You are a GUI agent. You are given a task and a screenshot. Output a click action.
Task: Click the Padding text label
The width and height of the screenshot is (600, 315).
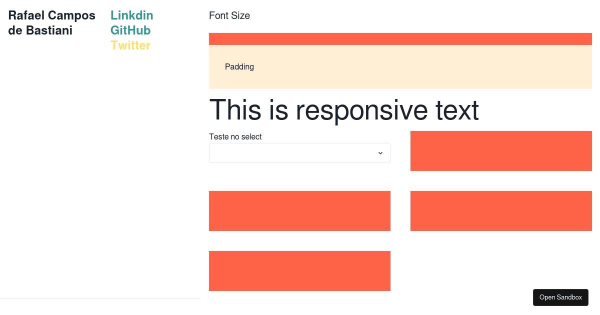point(239,66)
